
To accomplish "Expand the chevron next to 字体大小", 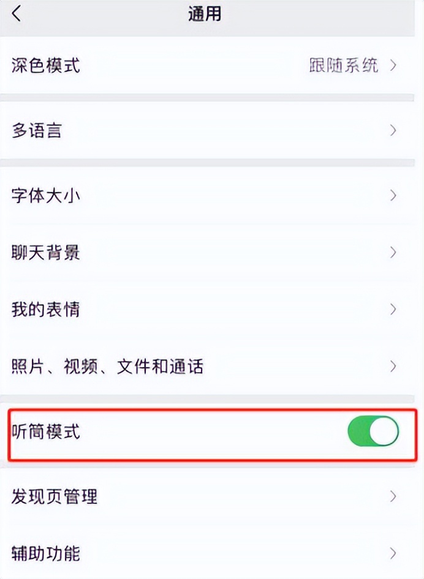I will [393, 196].
